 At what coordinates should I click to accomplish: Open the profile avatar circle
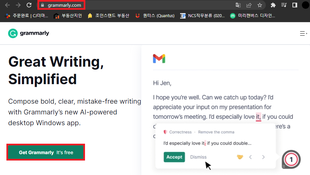click(306, 5)
